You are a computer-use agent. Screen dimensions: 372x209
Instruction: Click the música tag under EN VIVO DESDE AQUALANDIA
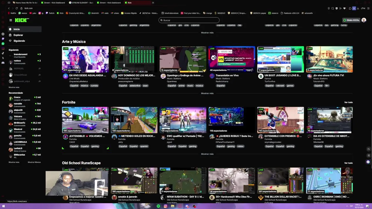pos(84,86)
